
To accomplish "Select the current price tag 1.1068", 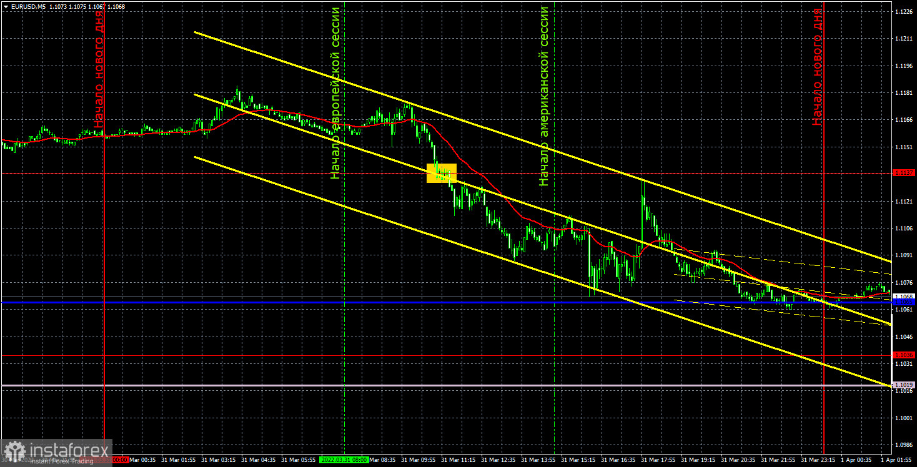I will click(904, 297).
